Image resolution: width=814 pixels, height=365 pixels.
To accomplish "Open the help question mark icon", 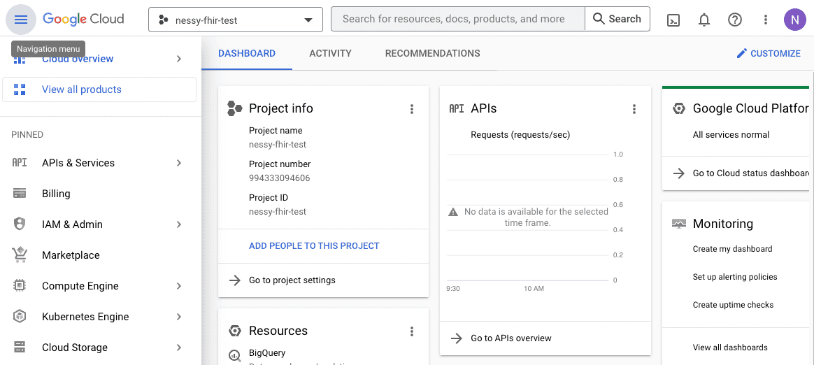I will pyautogui.click(x=735, y=20).
